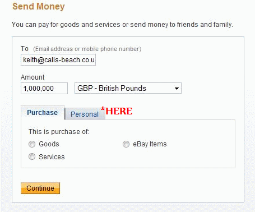Click the currency dropdown's black arrow
The image size is (255, 212).
click(x=177, y=89)
